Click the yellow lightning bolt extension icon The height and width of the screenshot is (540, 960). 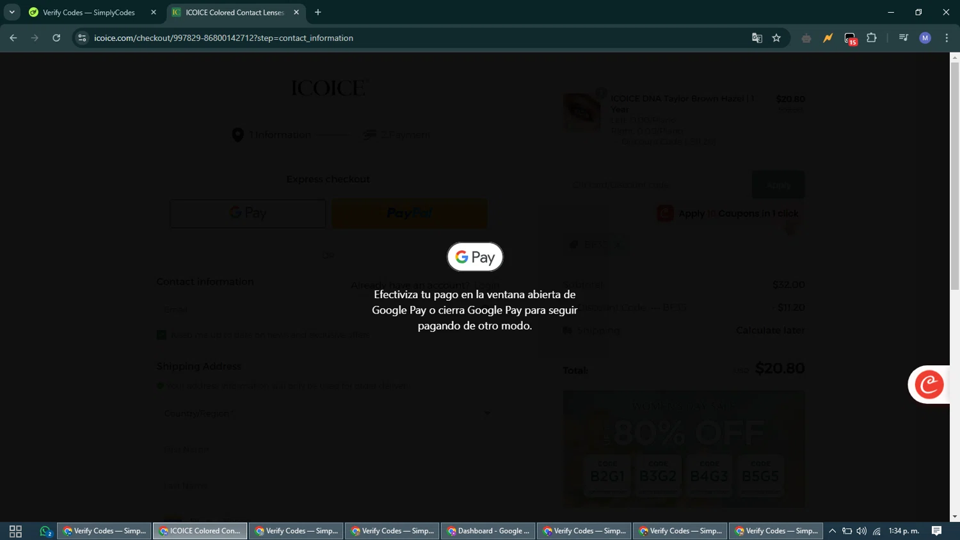pos(828,38)
